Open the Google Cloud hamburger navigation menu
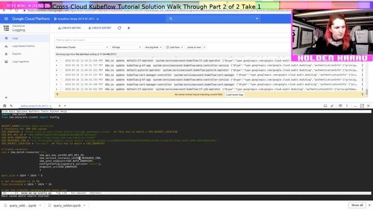 point(6,19)
